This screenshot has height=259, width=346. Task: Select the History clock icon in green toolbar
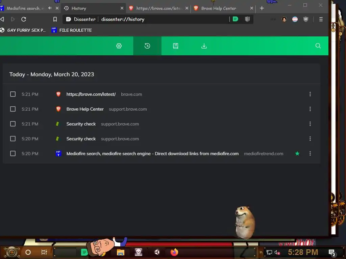[x=147, y=46]
